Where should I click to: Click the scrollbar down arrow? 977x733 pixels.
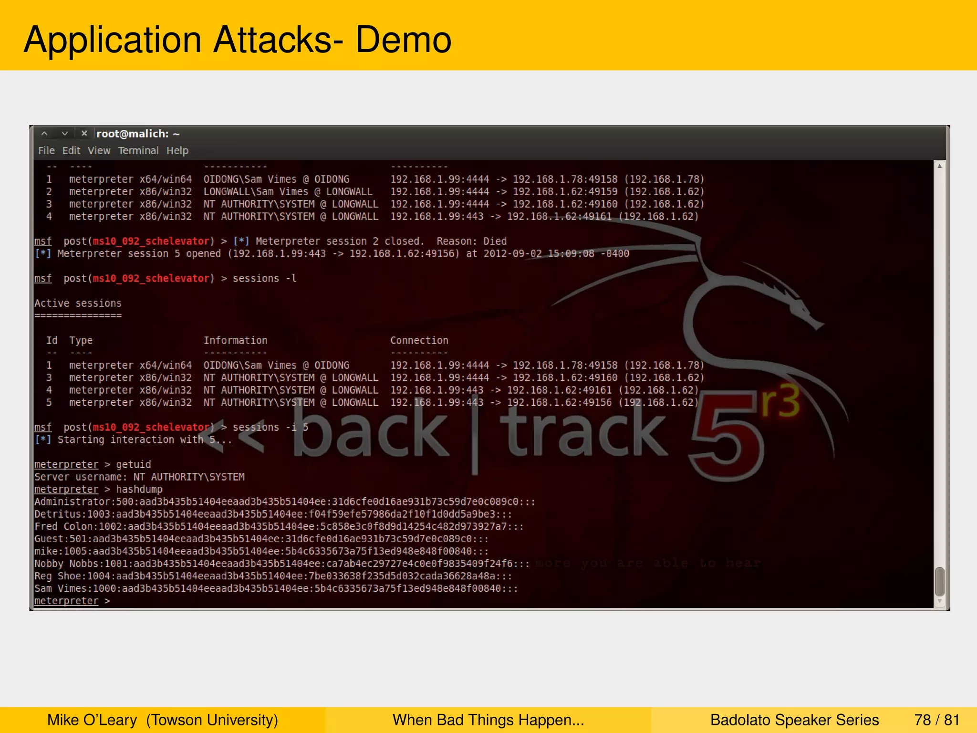[939, 602]
